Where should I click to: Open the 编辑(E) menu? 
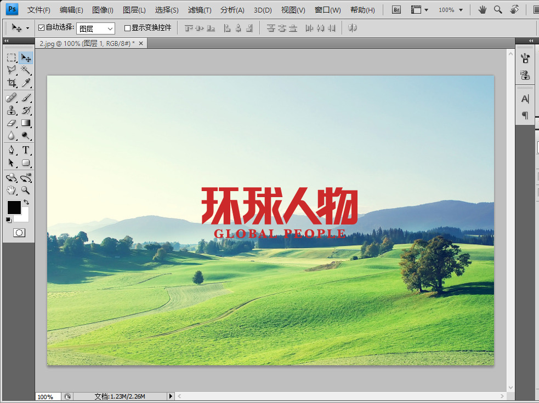pyautogui.click(x=71, y=10)
